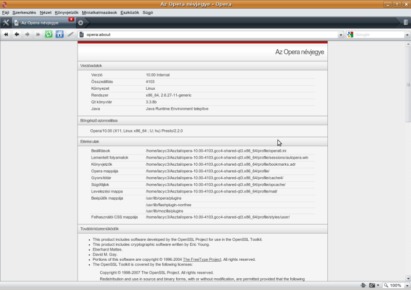Click the Qt library value 3.3.8b
Screen dimensions: 411x290
pyautogui.click(x=151, y=102)
